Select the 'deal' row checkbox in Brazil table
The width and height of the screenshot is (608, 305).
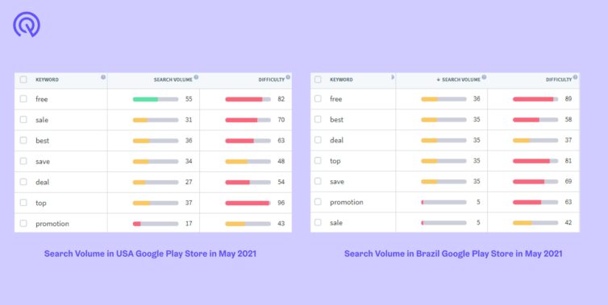click(x=318, y=140)
